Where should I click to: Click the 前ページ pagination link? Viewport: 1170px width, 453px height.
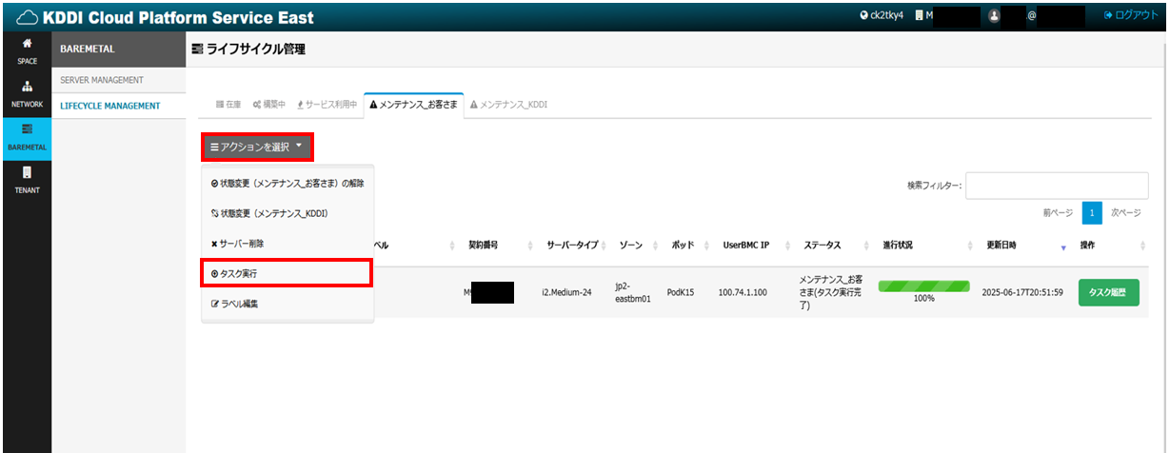point(1058,213)
